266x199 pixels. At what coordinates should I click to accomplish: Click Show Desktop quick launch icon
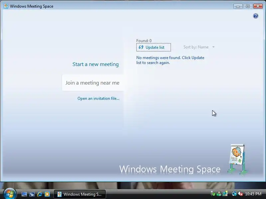24,194
